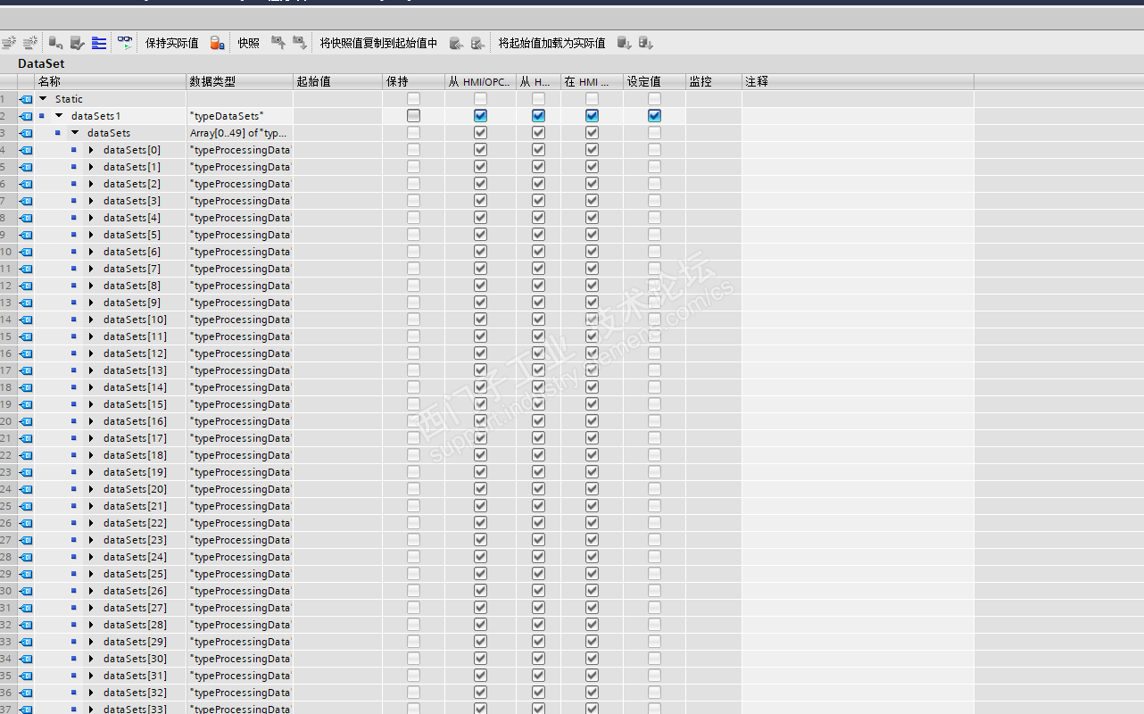Click the 数据类型 column header

coord(239,81)
